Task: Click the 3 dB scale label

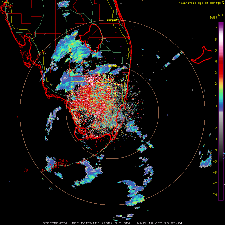Action: tap(216, 72)
